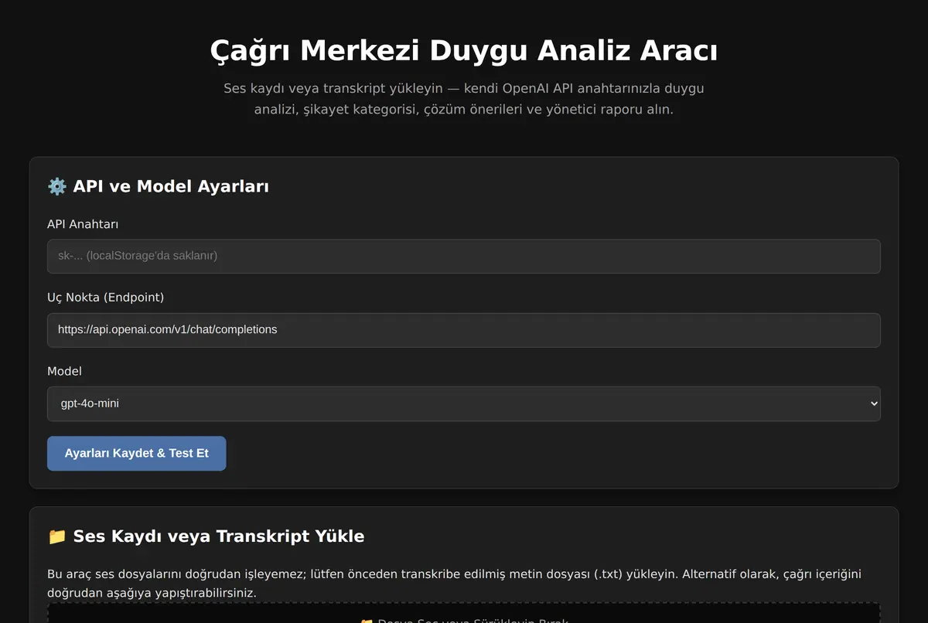This screenshot has height=623, width=928.
Task: Click the gear icon beside API ve Model Ayarları
Action: (x=57, y=186)
